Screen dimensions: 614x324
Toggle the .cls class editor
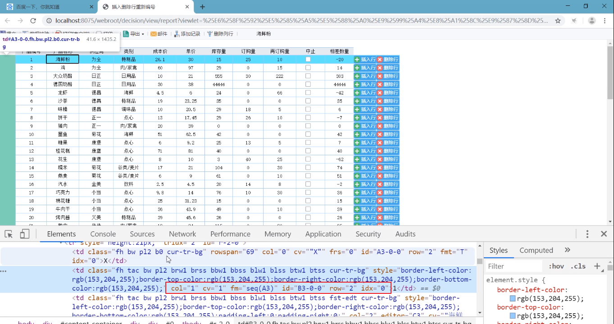coord(579,266)
